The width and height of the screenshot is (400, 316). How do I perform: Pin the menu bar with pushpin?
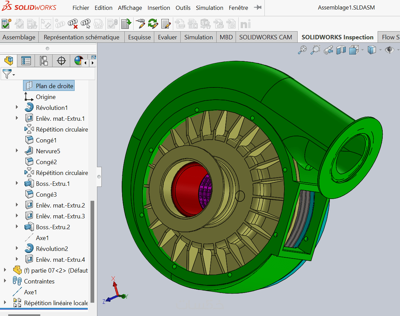(258, 7)
